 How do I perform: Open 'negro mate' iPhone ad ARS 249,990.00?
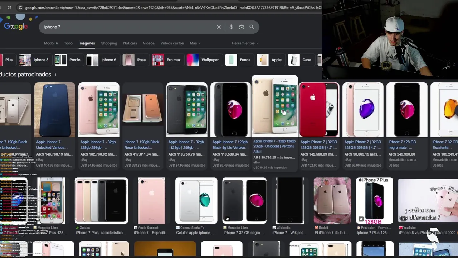[x=407, y=110]
